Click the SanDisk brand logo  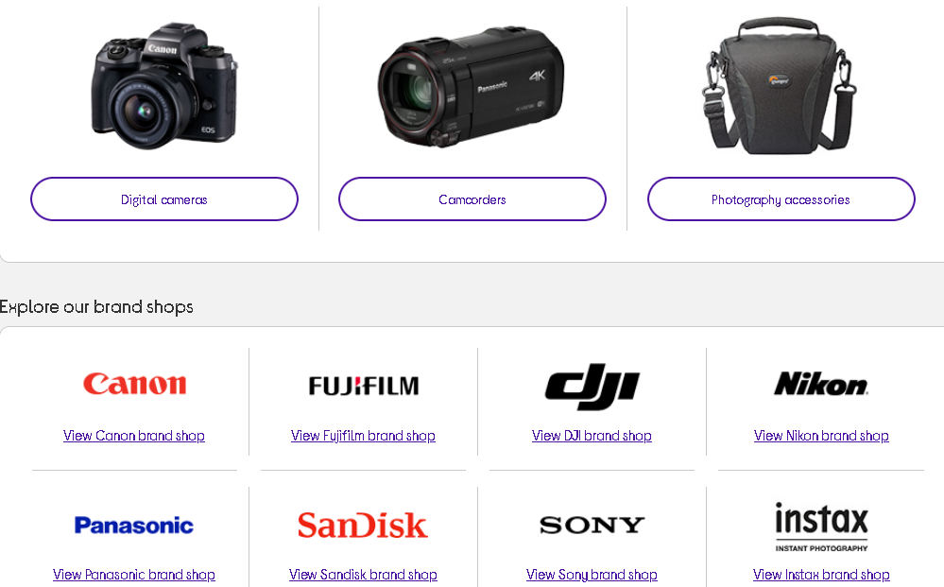(x=363, y=525)
